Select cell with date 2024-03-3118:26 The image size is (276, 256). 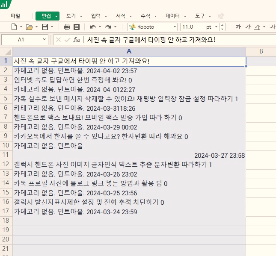129,108
